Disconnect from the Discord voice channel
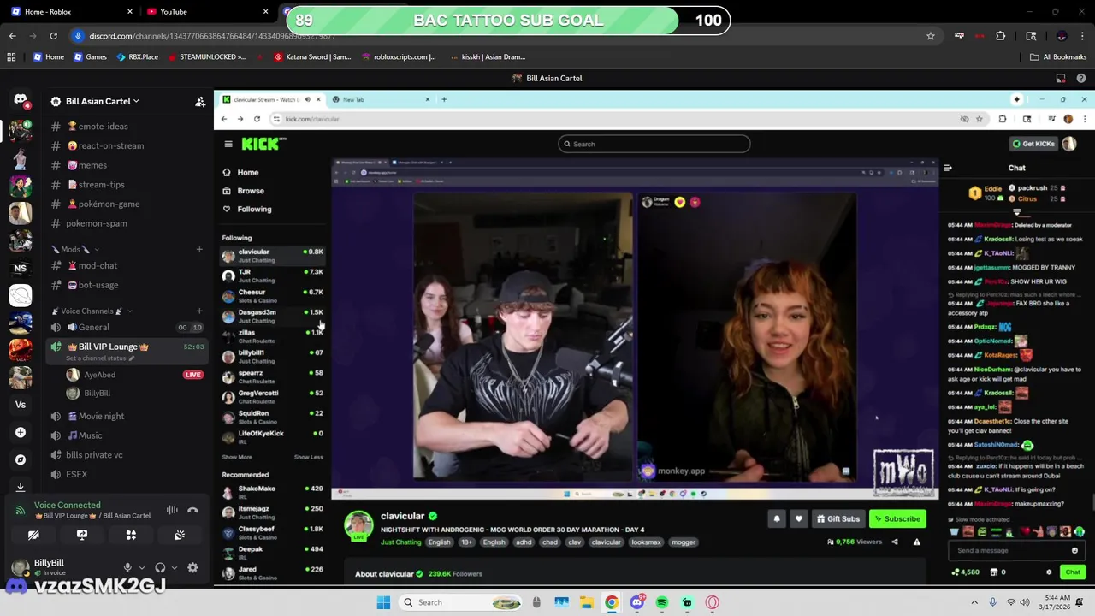The height and width of the screenshot is (616, 1095). 192,510
